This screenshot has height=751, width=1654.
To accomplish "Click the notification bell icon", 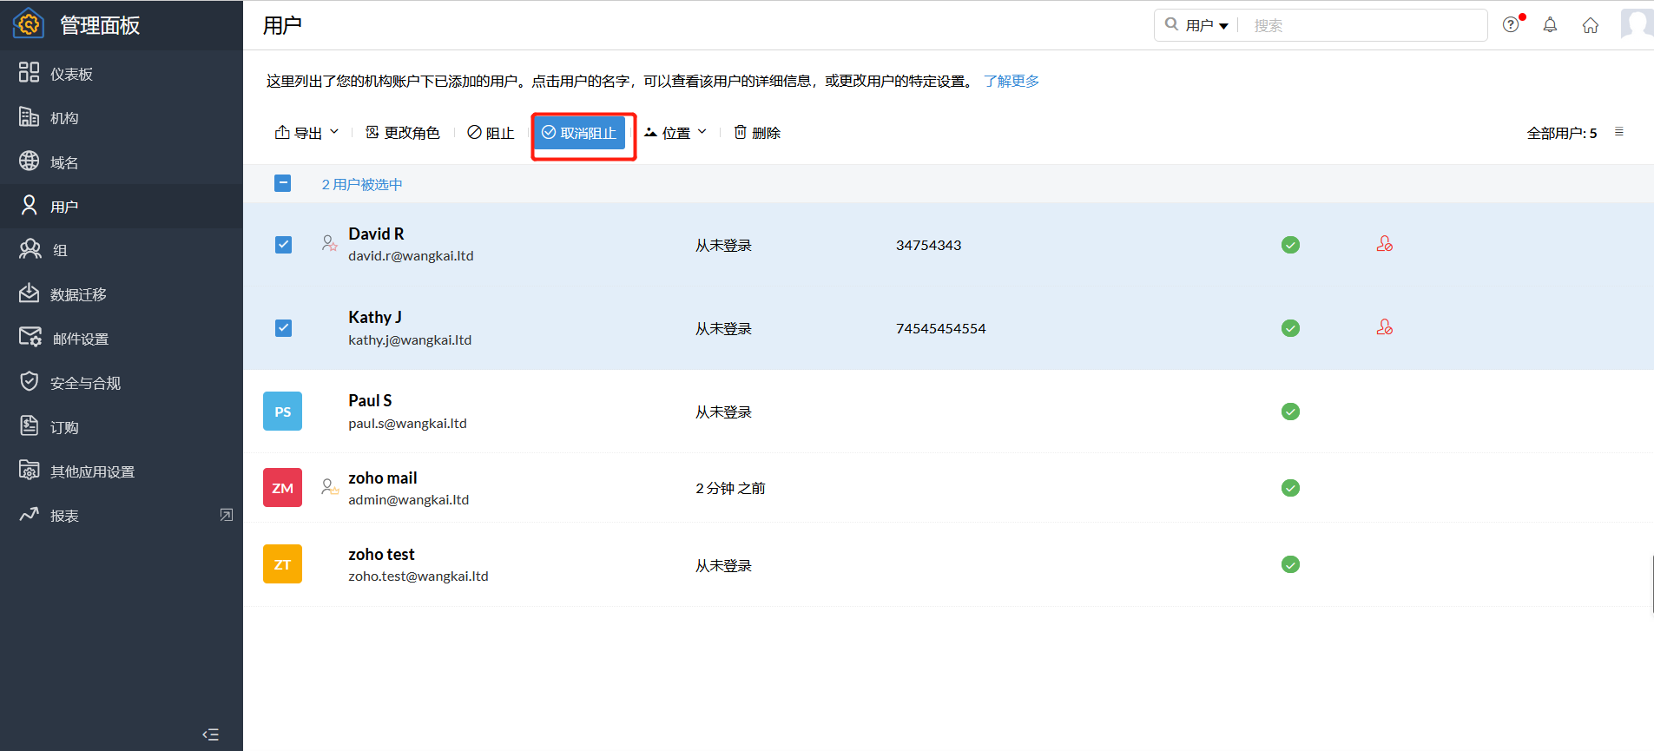I will point(1550,25).
